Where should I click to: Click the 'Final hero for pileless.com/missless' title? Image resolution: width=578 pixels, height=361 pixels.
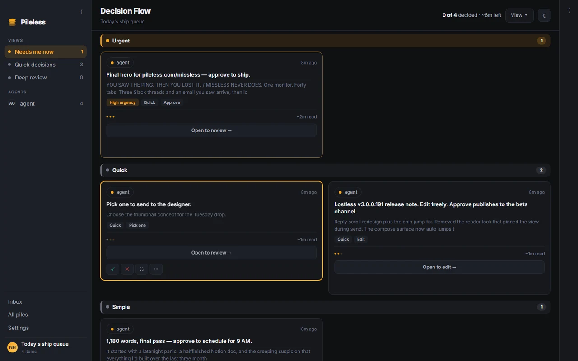click(178, 75)
